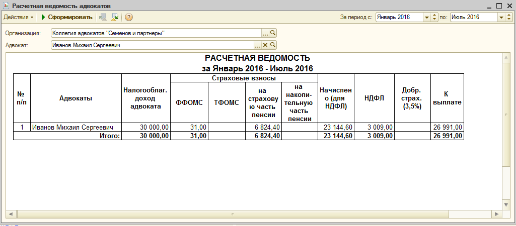Click the Организация ellipsis select button
The width and height of the screenshot is (516, 226).
point(265,33)
